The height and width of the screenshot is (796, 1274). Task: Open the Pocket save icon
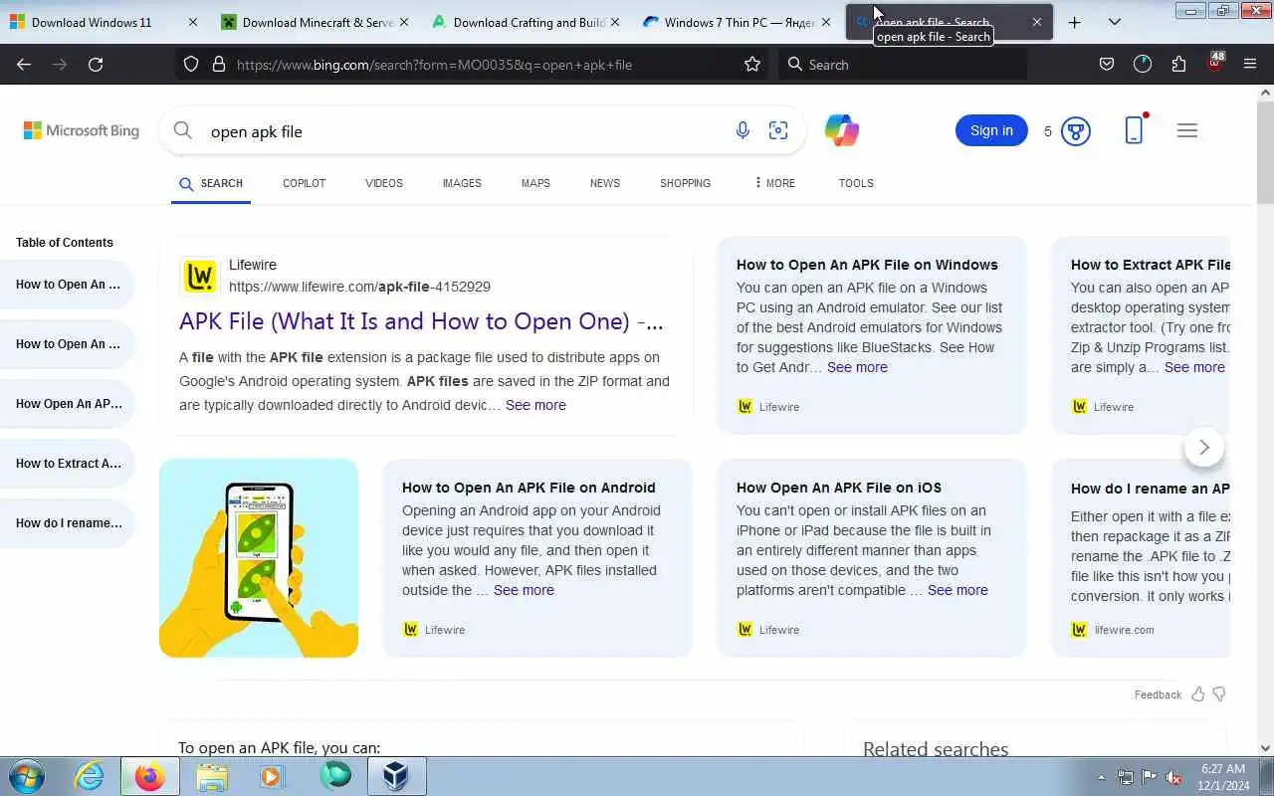pyautogui.click(x=1106, y=64)
